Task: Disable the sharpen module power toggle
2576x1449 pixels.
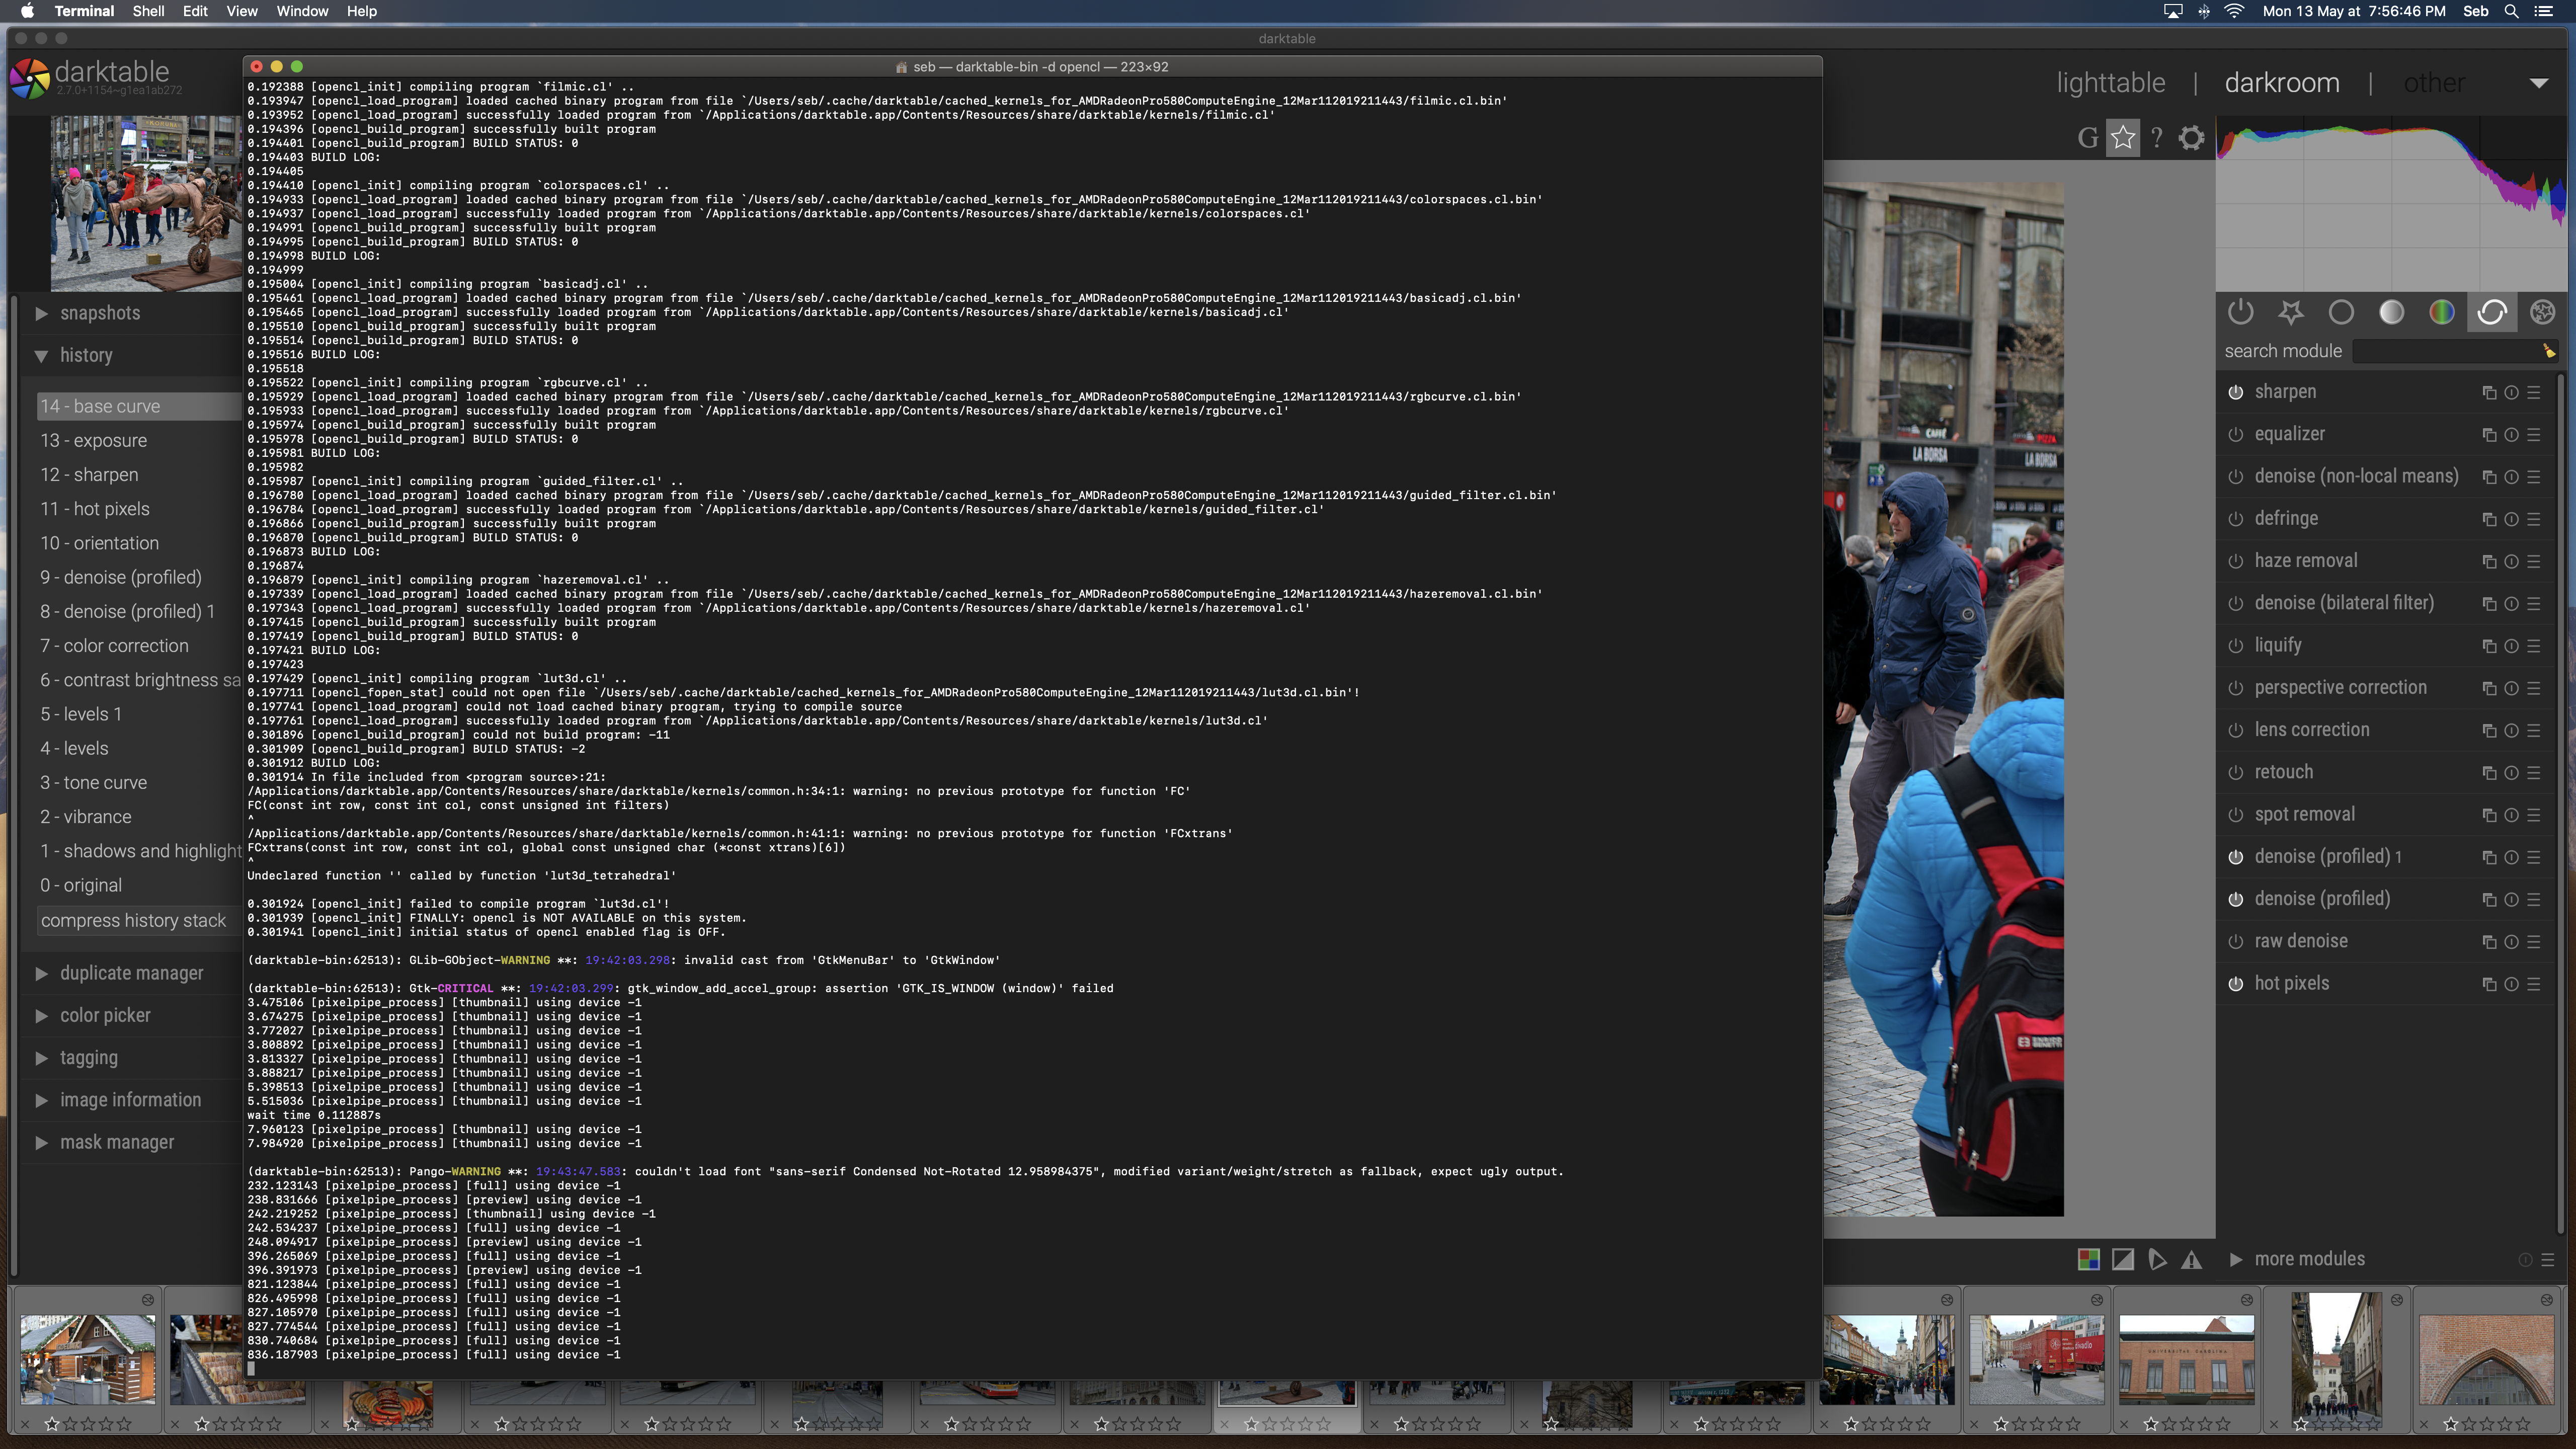Action: [x=2235, y=392]
